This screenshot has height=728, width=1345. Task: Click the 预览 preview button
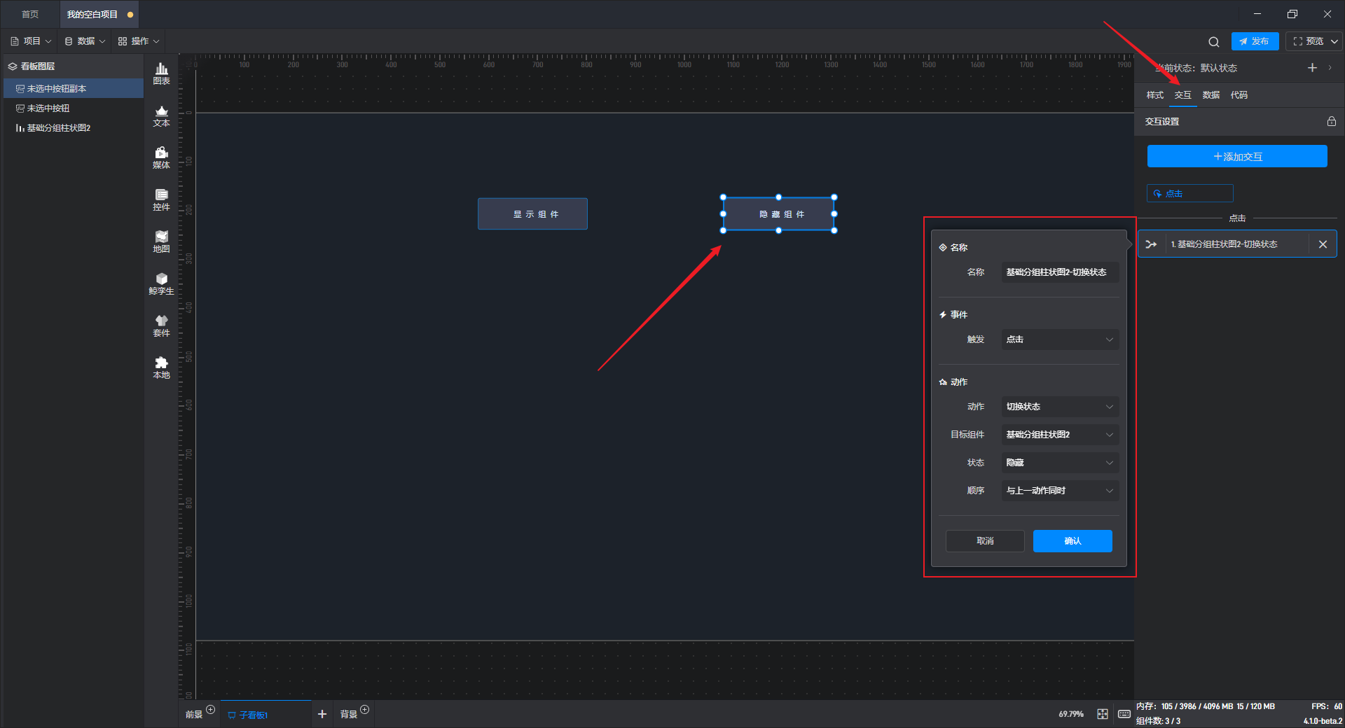1308,41
